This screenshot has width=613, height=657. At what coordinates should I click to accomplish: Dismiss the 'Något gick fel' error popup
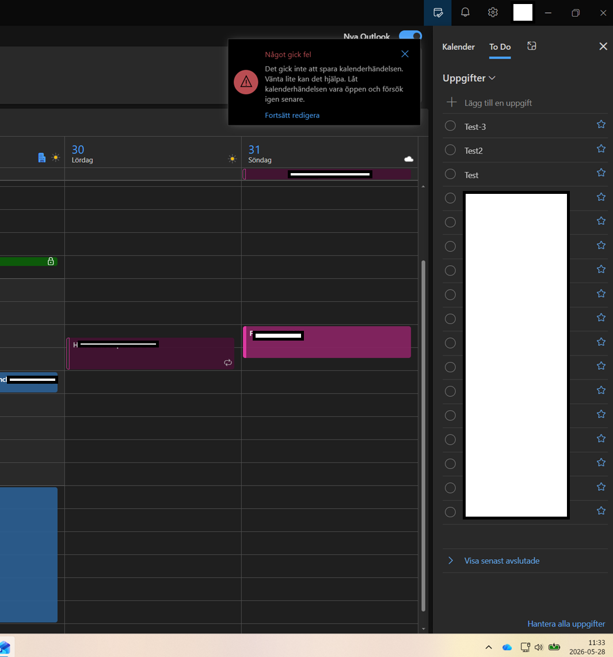405,54
